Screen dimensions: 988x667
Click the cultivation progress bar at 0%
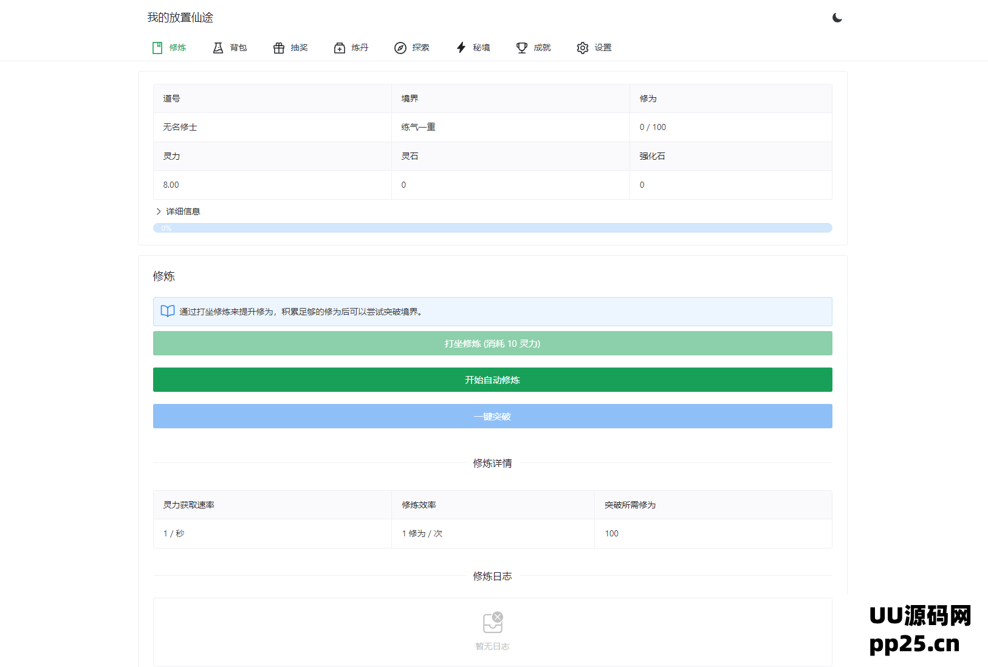(x=492, y=228)
